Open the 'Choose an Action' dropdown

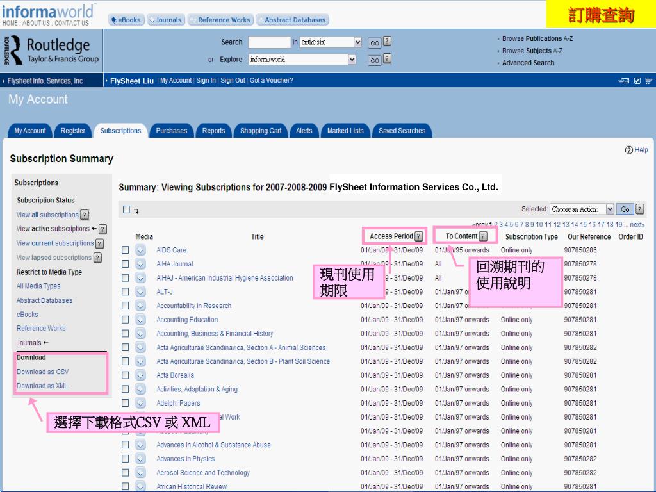(x=582, y=209)
